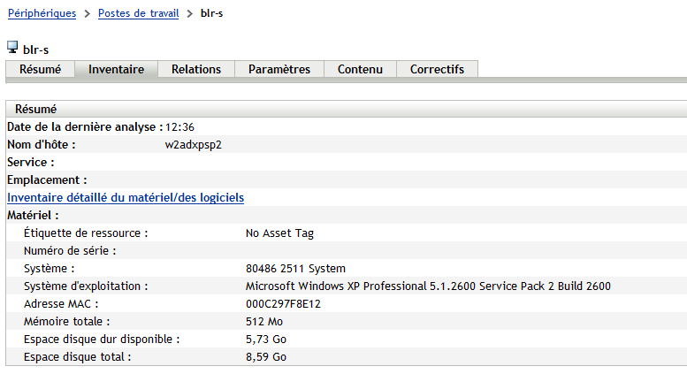The height and width of the screenshot is (374, 687).
Task: Open Inventaire détaillé du matériel/des logiciels link
Action: [x=126, y=197]
